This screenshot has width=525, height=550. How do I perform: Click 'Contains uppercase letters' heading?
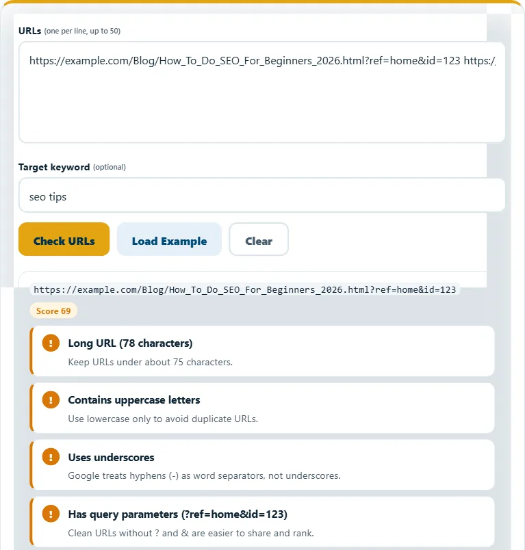pyautogui.click(x=134, y=400)
